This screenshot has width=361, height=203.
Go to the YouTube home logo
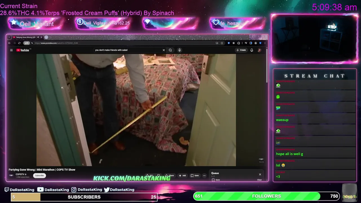[x=23, y=50]
